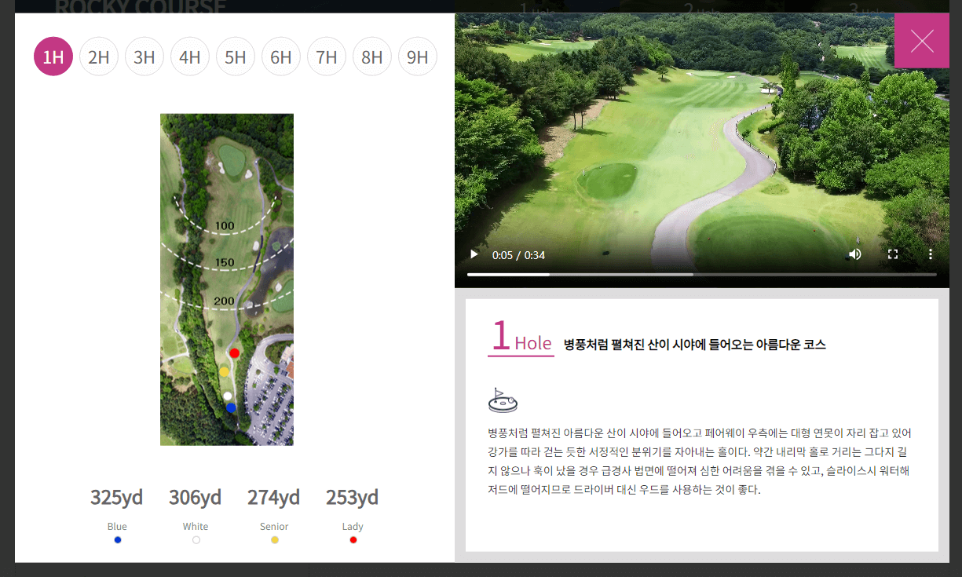Click the white dot under the White tee label
Screen dimensions: 962x577
tap(196, 539)
